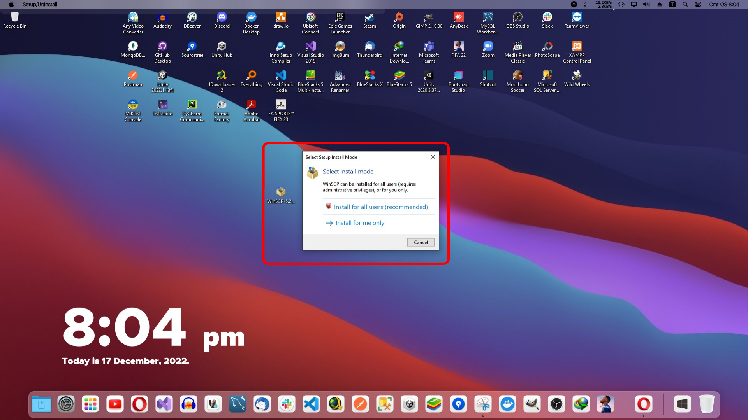Screen dimensions: 748x420
Task: Open Audacity headphones icon in the dock
Action: 188,404
